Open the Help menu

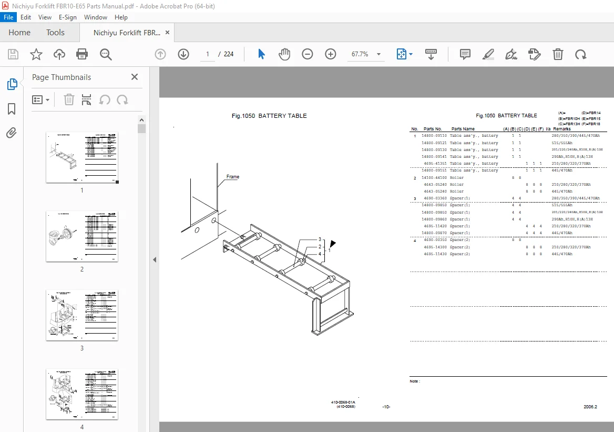(x=121, y=17)
